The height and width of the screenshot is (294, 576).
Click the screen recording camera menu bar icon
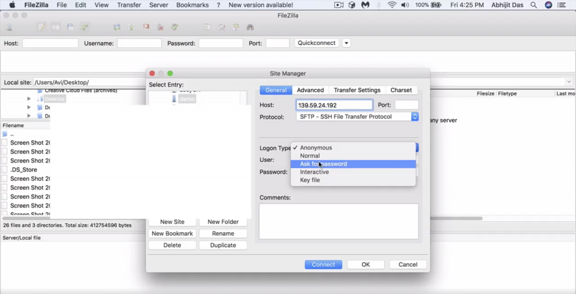tap(339, 5)
